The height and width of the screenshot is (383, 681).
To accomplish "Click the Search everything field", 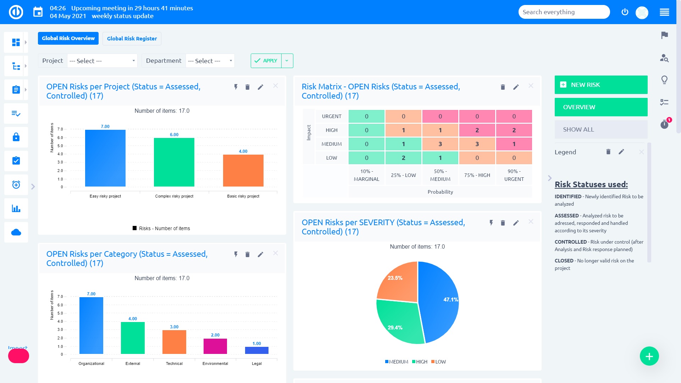I will point(564,12).
